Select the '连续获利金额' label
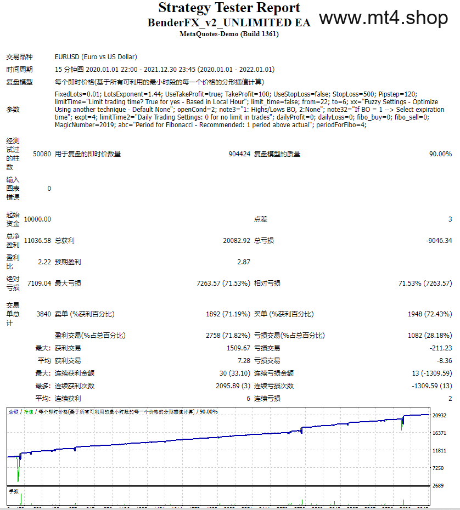This screenshot has width=460, height=510. click(75, 373)
